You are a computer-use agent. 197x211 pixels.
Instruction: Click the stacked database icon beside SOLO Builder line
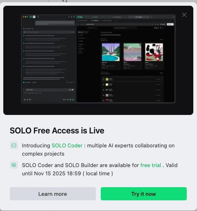14,165
